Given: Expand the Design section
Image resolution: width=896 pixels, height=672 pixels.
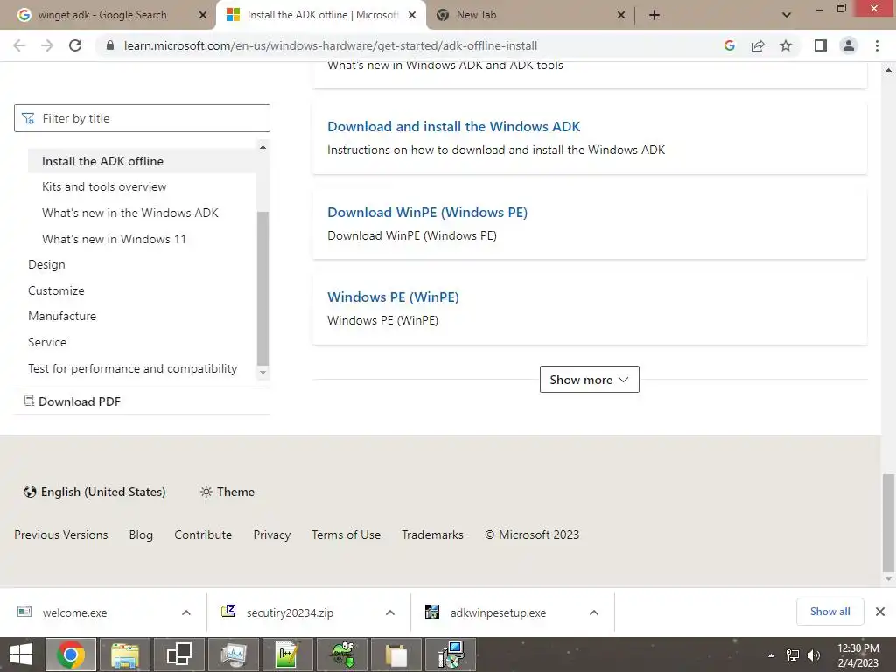Looking at the screenshot, I should coord(46,264).
